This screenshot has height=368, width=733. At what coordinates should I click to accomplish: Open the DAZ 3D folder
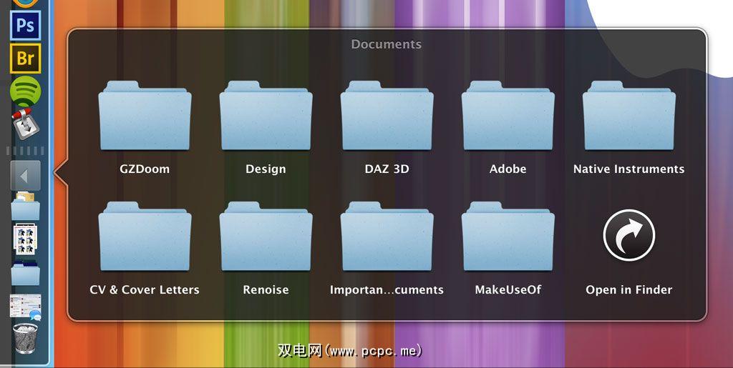click(387, 116)
